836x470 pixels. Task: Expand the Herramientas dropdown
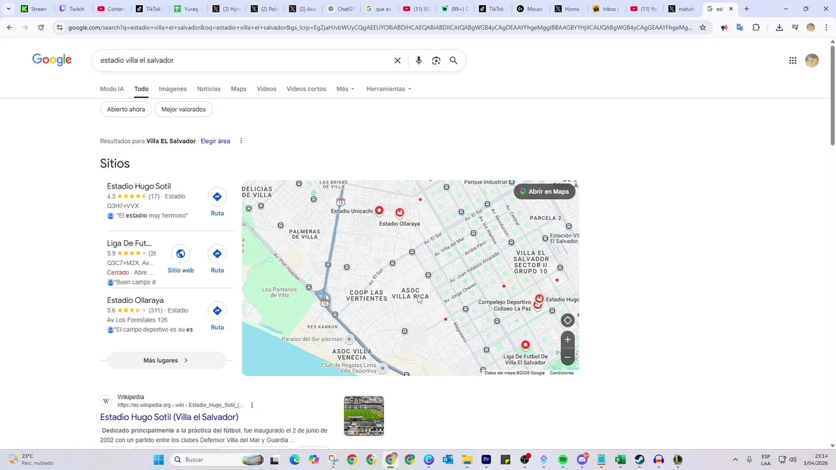[389, 89]
